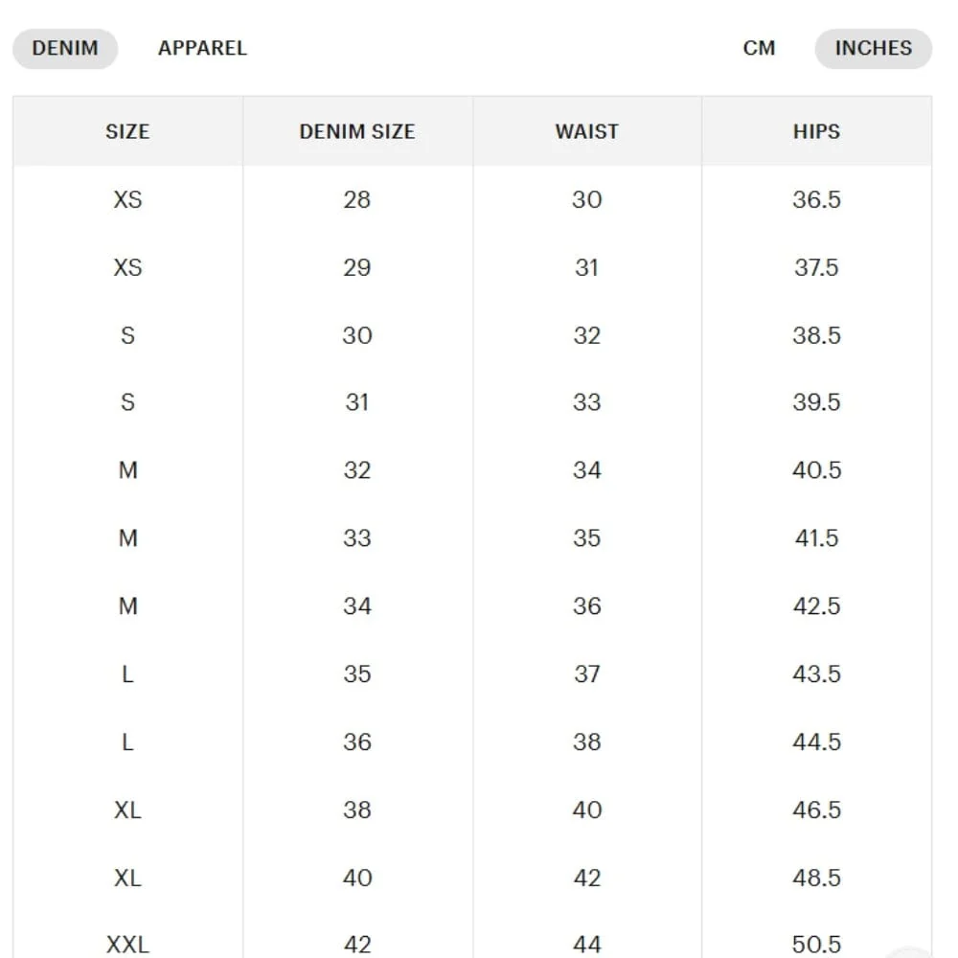Switch to the DENIM tab
Screen dimensions: 958x958
(65, 48)
